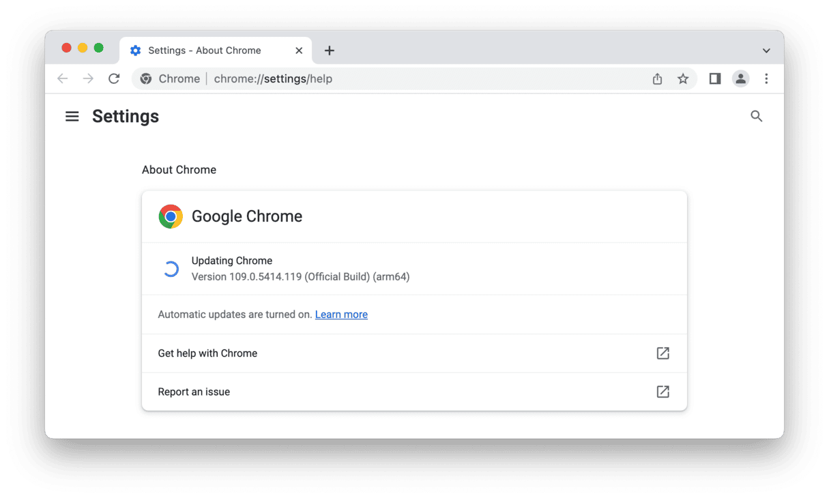Click the About Chrome heading
Image resolution: width=829 pixels, height=498 pixels.
tap(179, 170)
